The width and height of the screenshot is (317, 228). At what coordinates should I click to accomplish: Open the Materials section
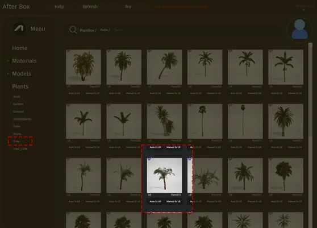click(24, 61)
